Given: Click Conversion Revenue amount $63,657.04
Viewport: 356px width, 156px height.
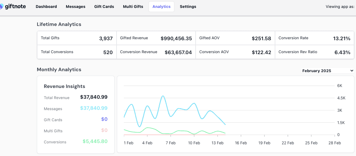Looking at the screenshot, I should 178,53.
